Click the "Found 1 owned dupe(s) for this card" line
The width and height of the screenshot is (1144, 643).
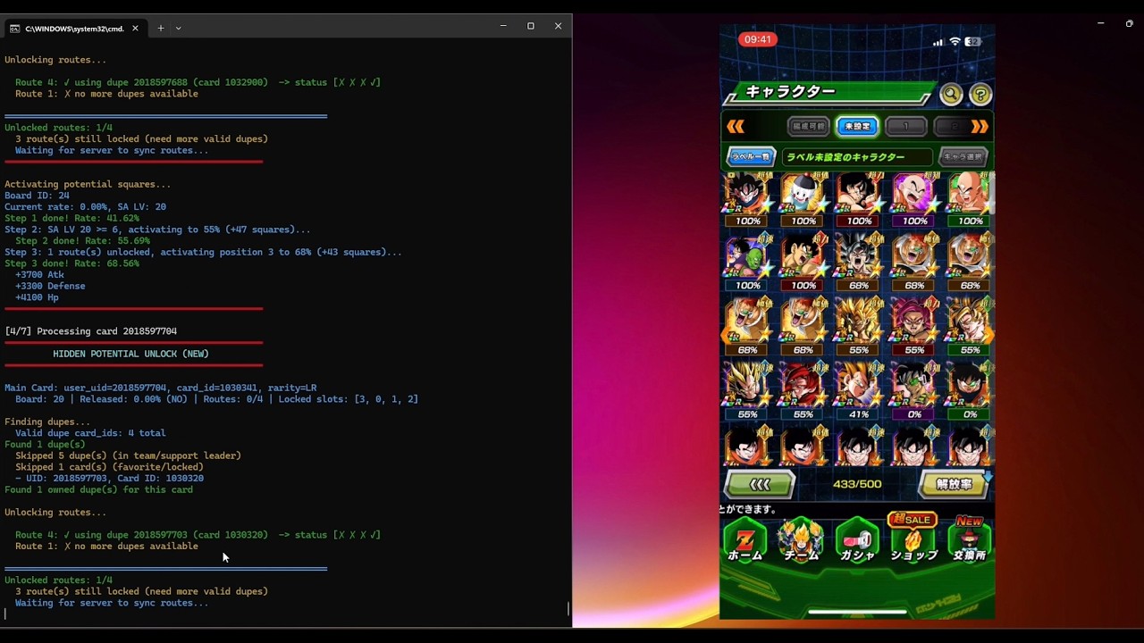coord(98,489)
